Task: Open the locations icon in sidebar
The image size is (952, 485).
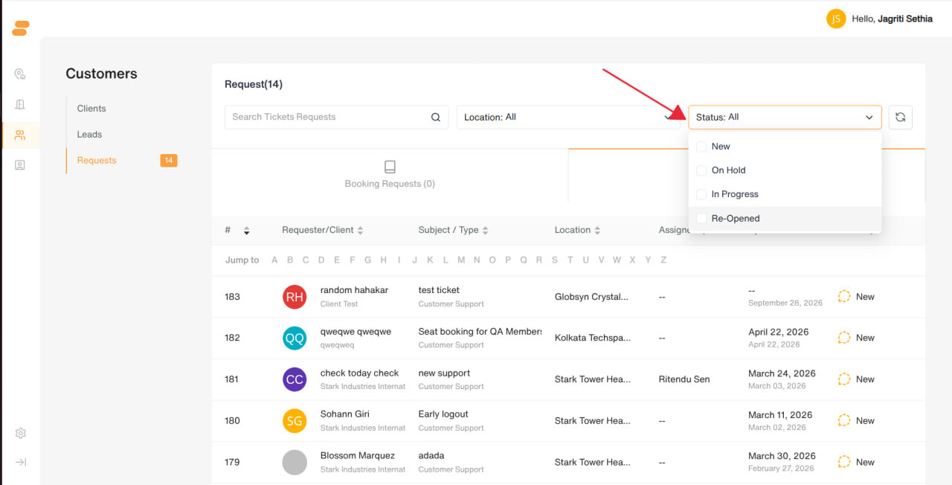Action: tap(20, 74)
